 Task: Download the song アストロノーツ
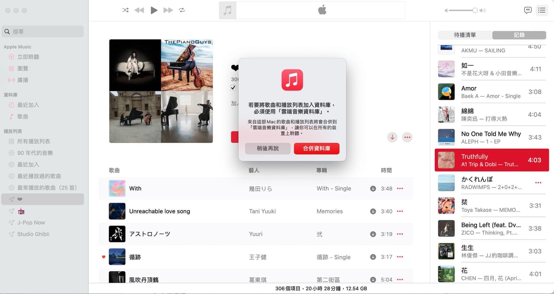[x=373, y=234]
